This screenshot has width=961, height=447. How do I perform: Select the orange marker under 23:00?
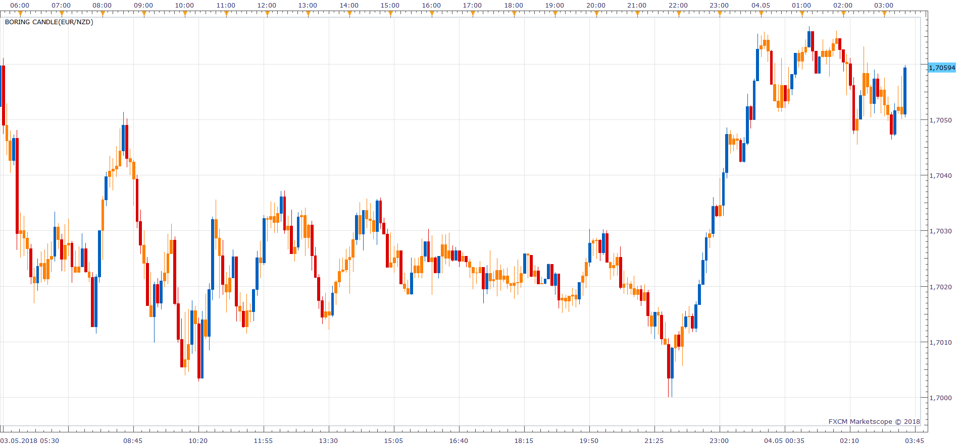(x=720, y=14)
